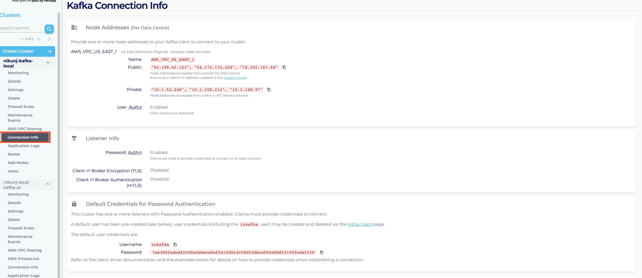Open the Kafka Users page link
Image resolution: width=642 pixels, height=278 pixels.
(x=360, y=224)
